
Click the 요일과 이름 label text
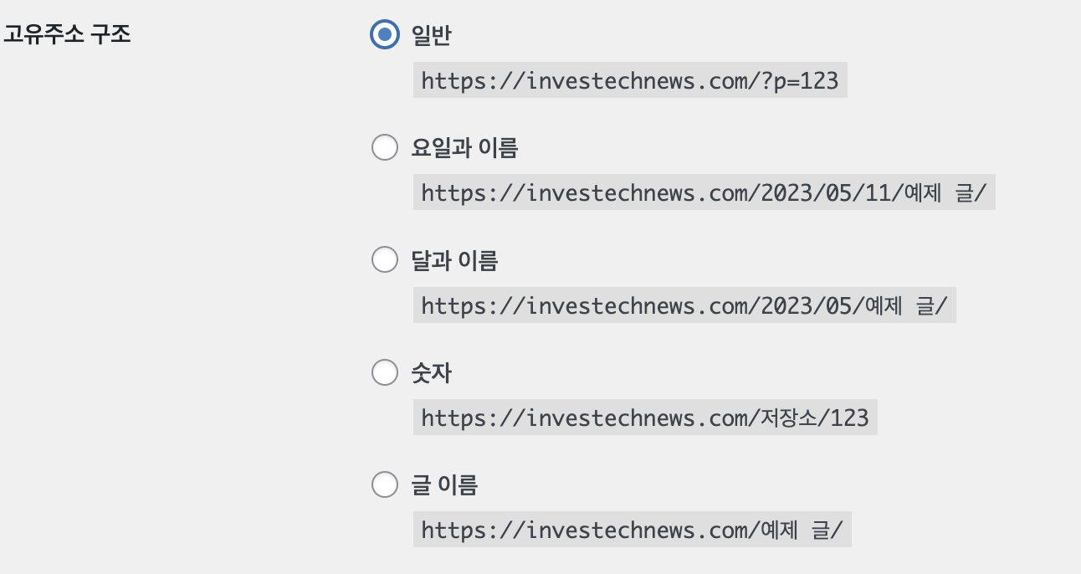(x=464, y=148)
